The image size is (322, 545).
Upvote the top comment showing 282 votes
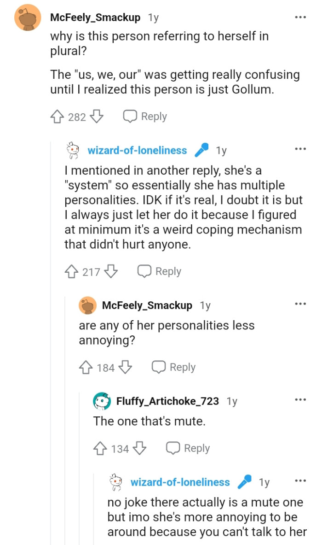[x=57, y=116]
